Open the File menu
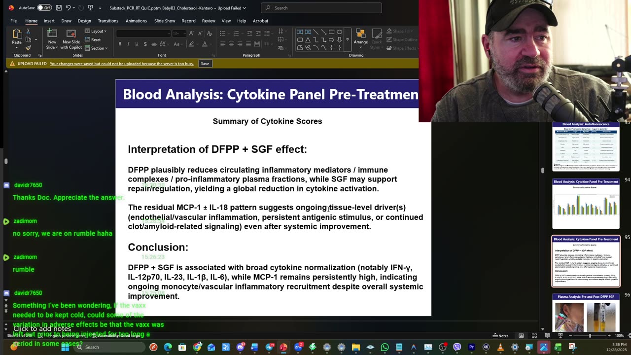Screen dimensions: 631x355 coord(13,21)
